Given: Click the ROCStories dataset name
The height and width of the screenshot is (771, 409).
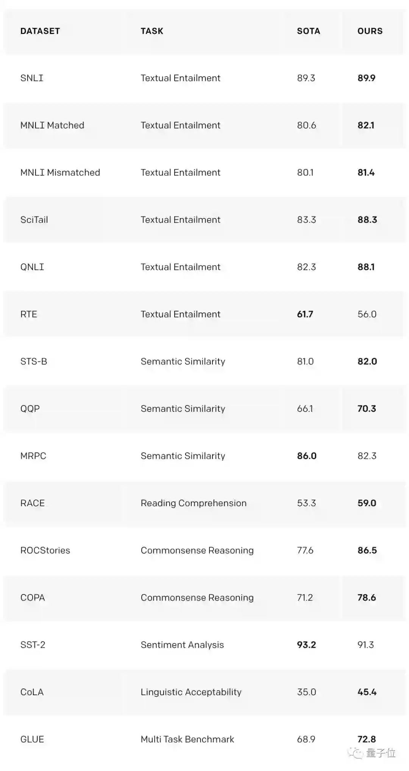Looking at the screenshot, I should coord(45,550).
